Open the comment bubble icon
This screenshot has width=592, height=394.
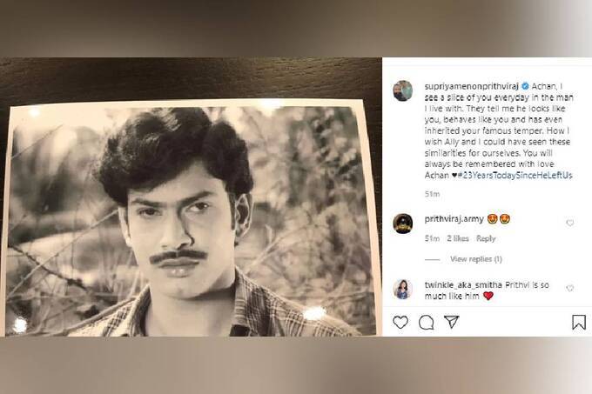point(426,322)
